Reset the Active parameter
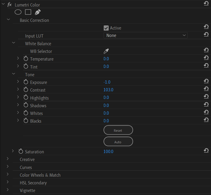Viewport: 211px width, 195px height. click(x=206, y=27)
